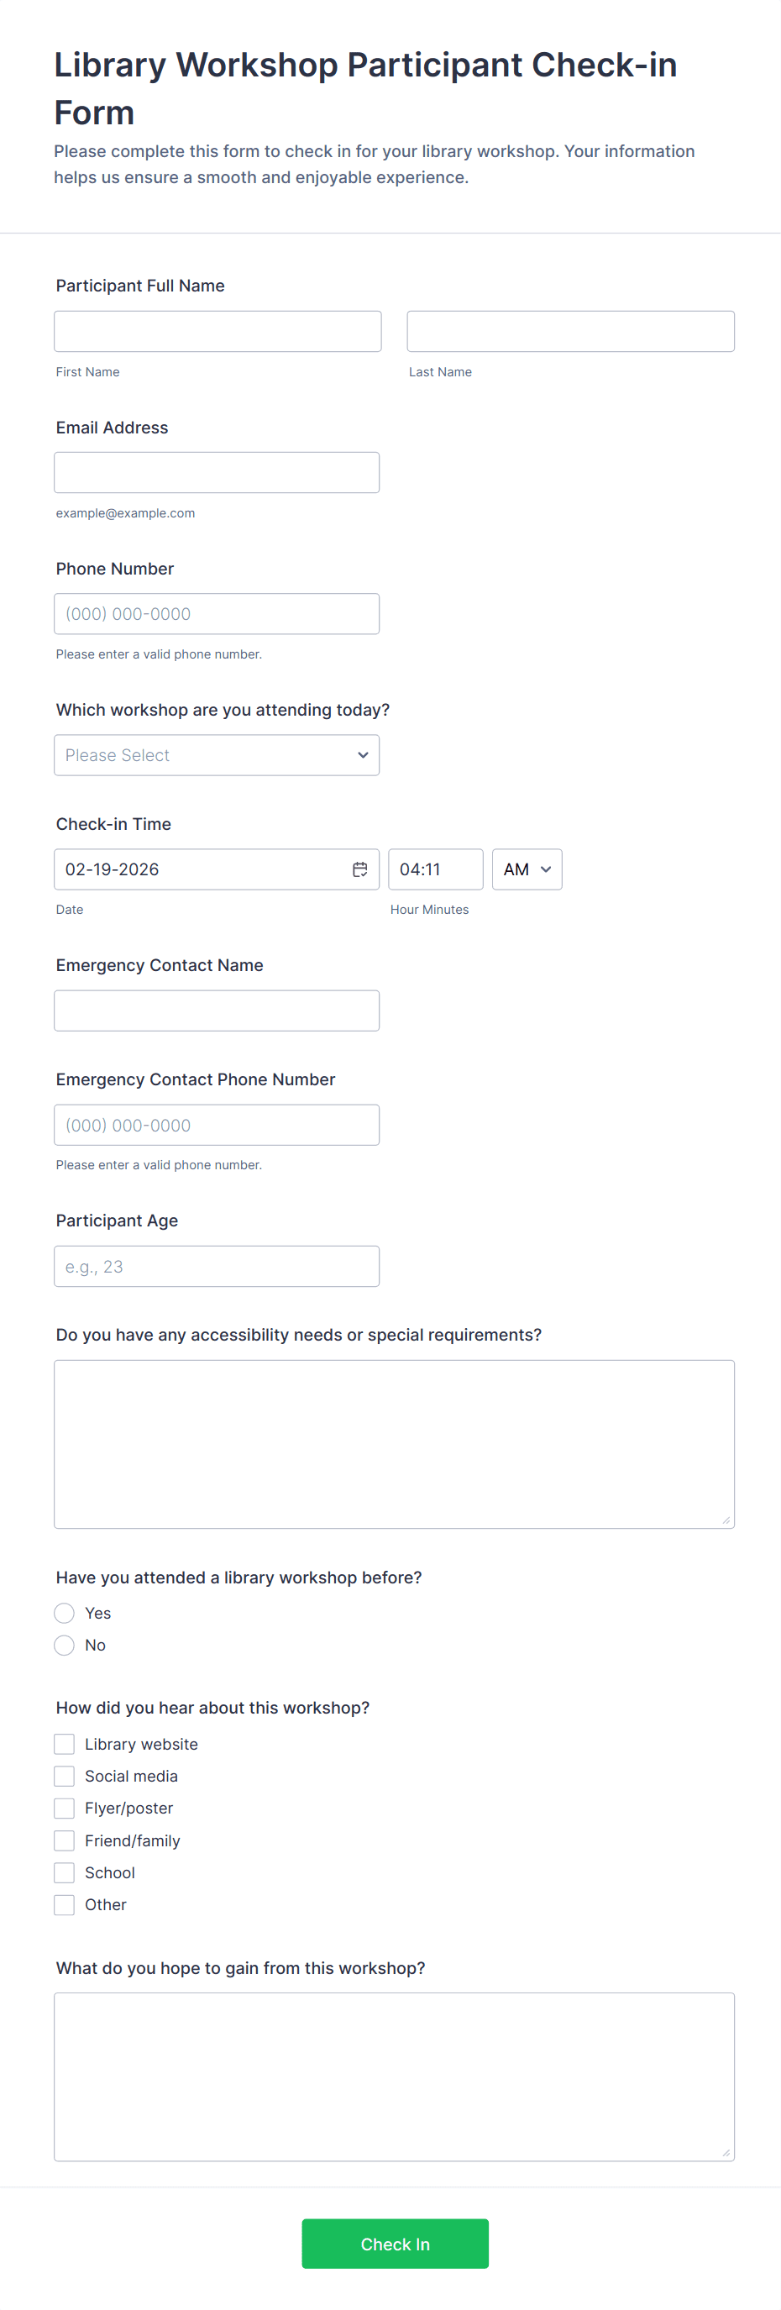The height and width of the screenshot is (2310, 781).
Task: Select the Other checkbox
Action: coord(65,1904)
